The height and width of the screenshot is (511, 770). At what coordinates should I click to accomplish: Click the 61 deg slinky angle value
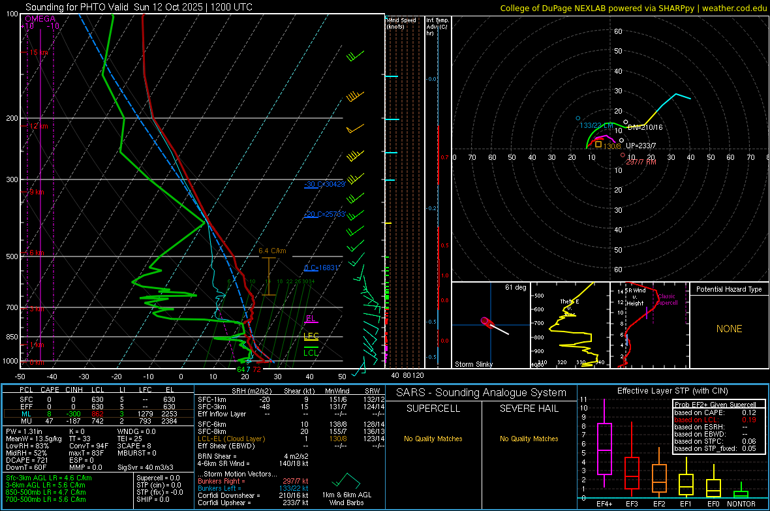coord(516,287)
